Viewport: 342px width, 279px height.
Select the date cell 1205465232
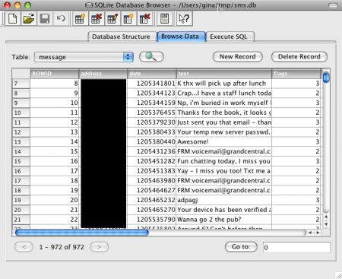click(152, 200)
